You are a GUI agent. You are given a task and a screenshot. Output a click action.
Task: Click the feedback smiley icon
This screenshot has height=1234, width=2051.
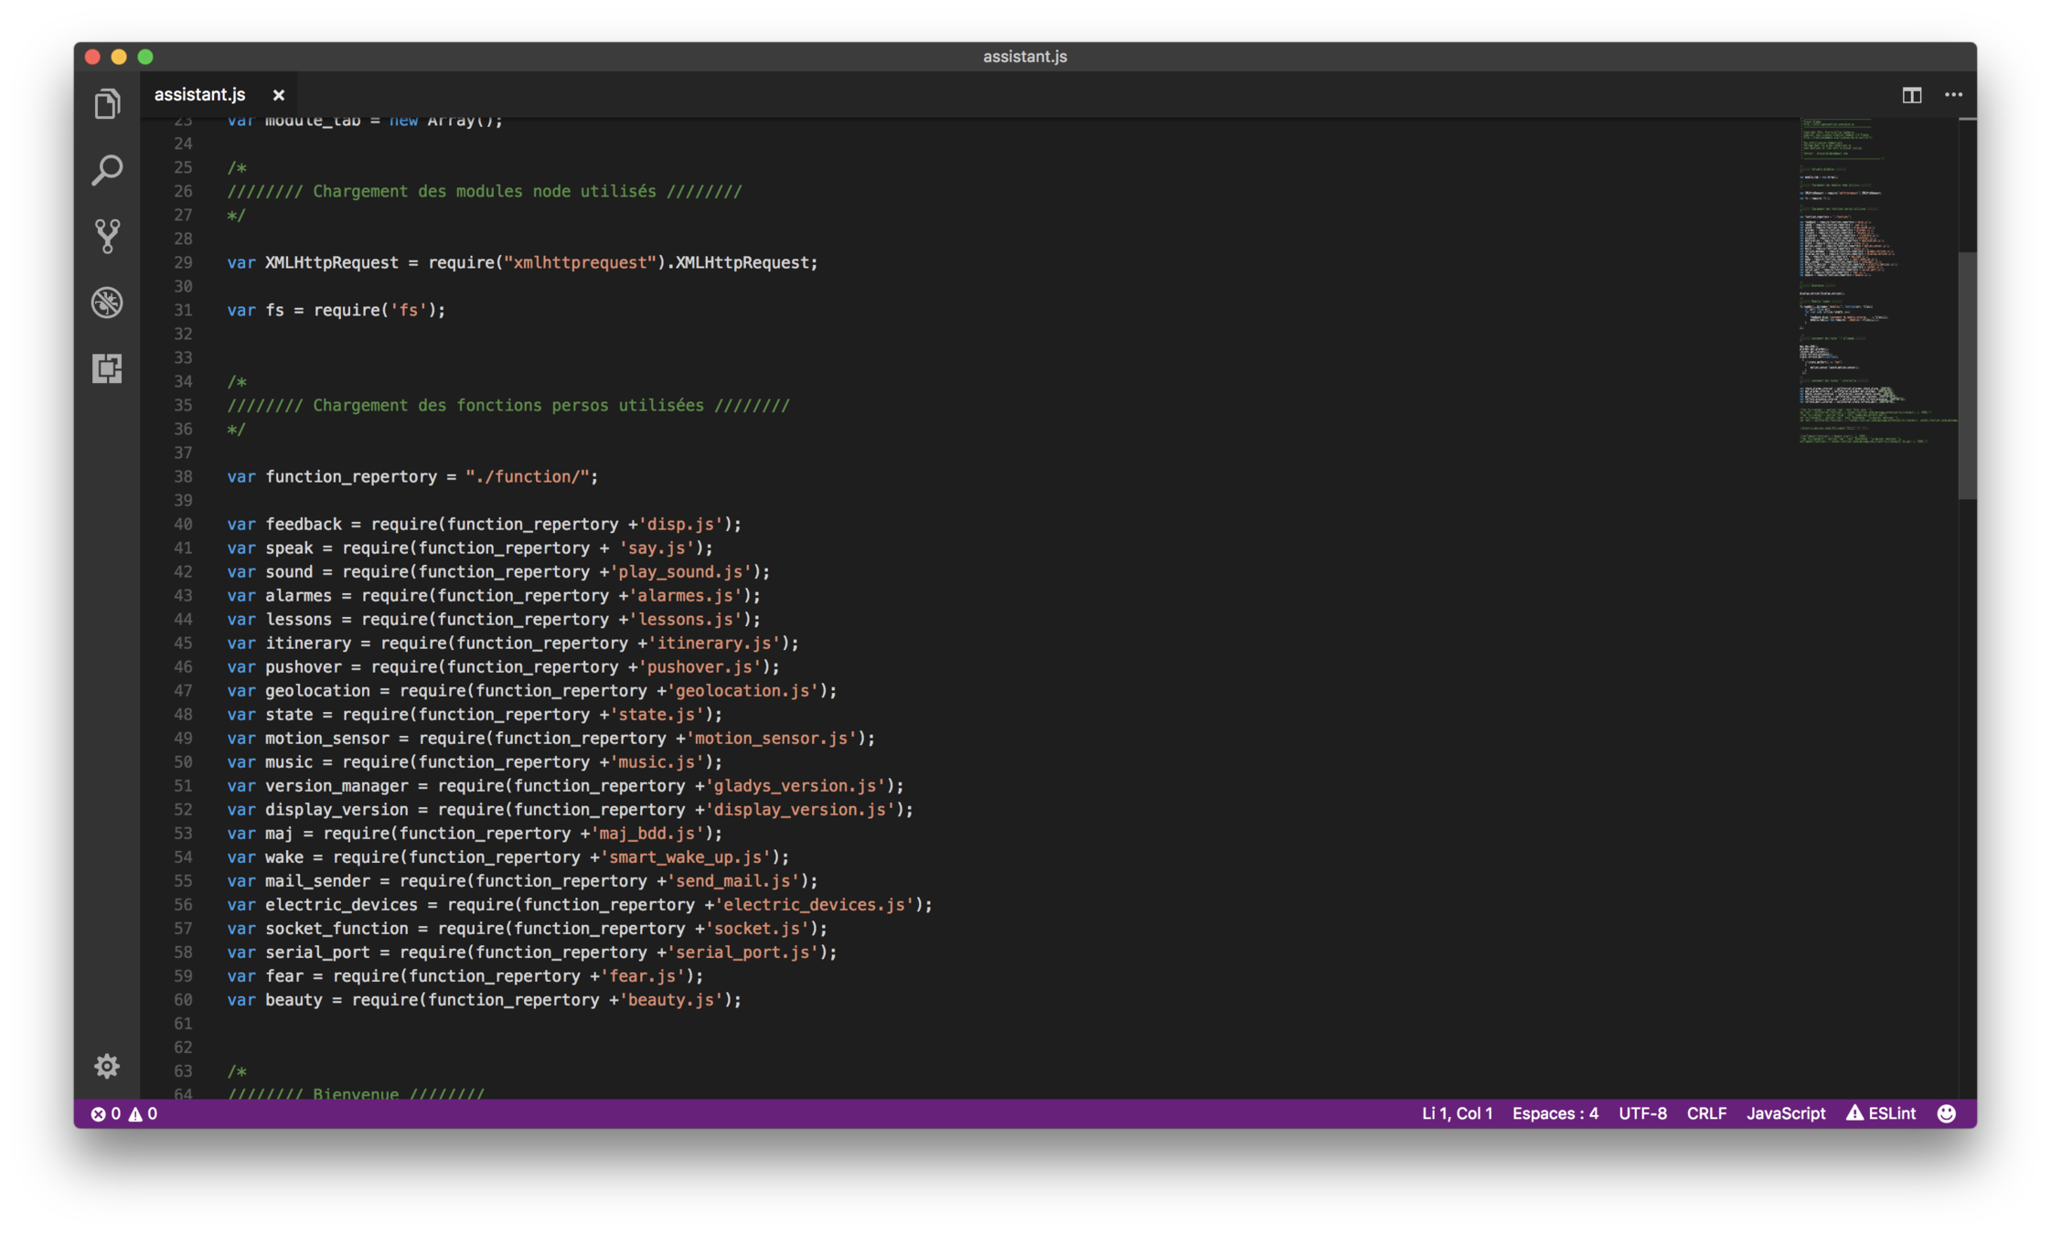click(1947, 1113)
